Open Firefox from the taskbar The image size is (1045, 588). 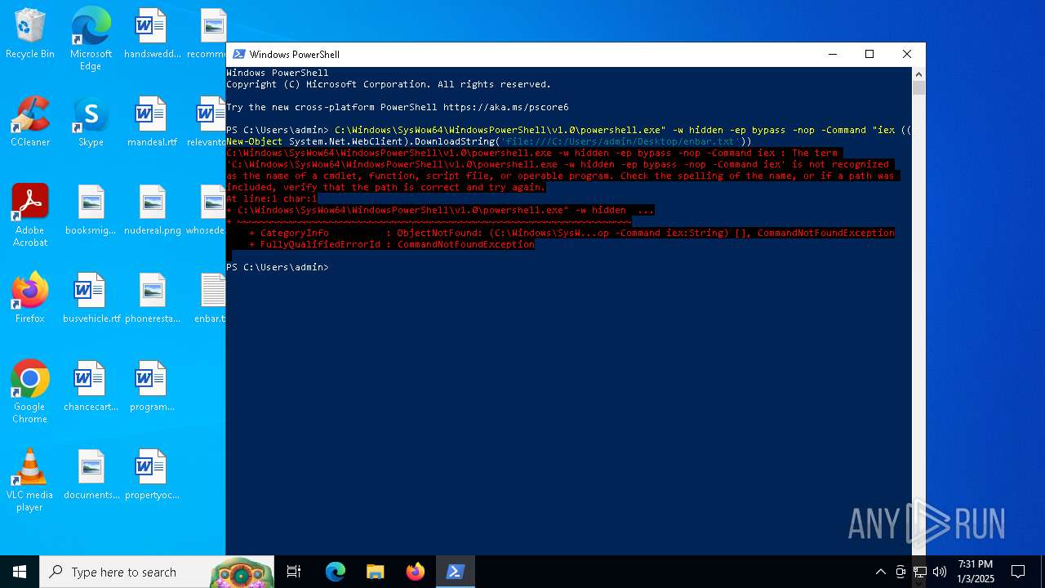[415, 572]
